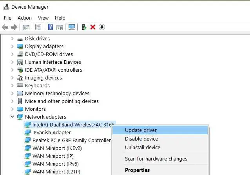
Task: Click the Realtek PCIe GBE controller icon
Action: tap(27, 140)
